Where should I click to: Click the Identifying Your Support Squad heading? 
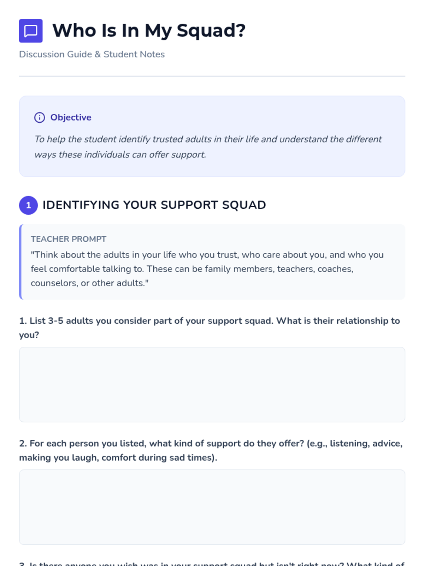[x=154, y=205]
